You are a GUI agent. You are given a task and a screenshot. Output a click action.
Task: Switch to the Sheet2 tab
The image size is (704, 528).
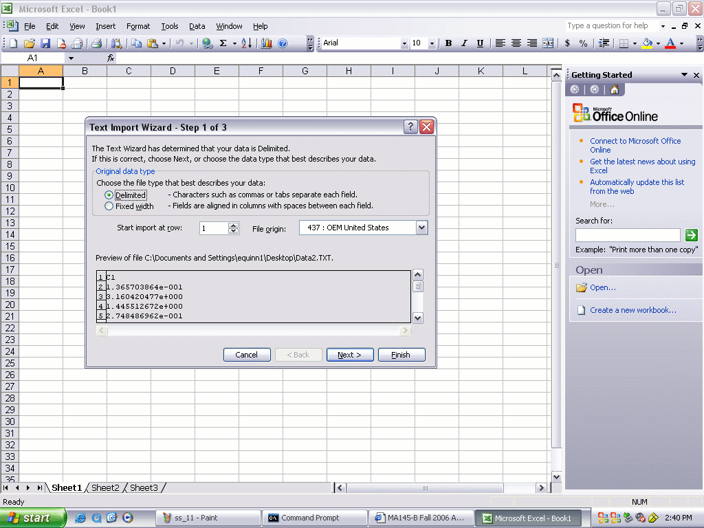105,487
